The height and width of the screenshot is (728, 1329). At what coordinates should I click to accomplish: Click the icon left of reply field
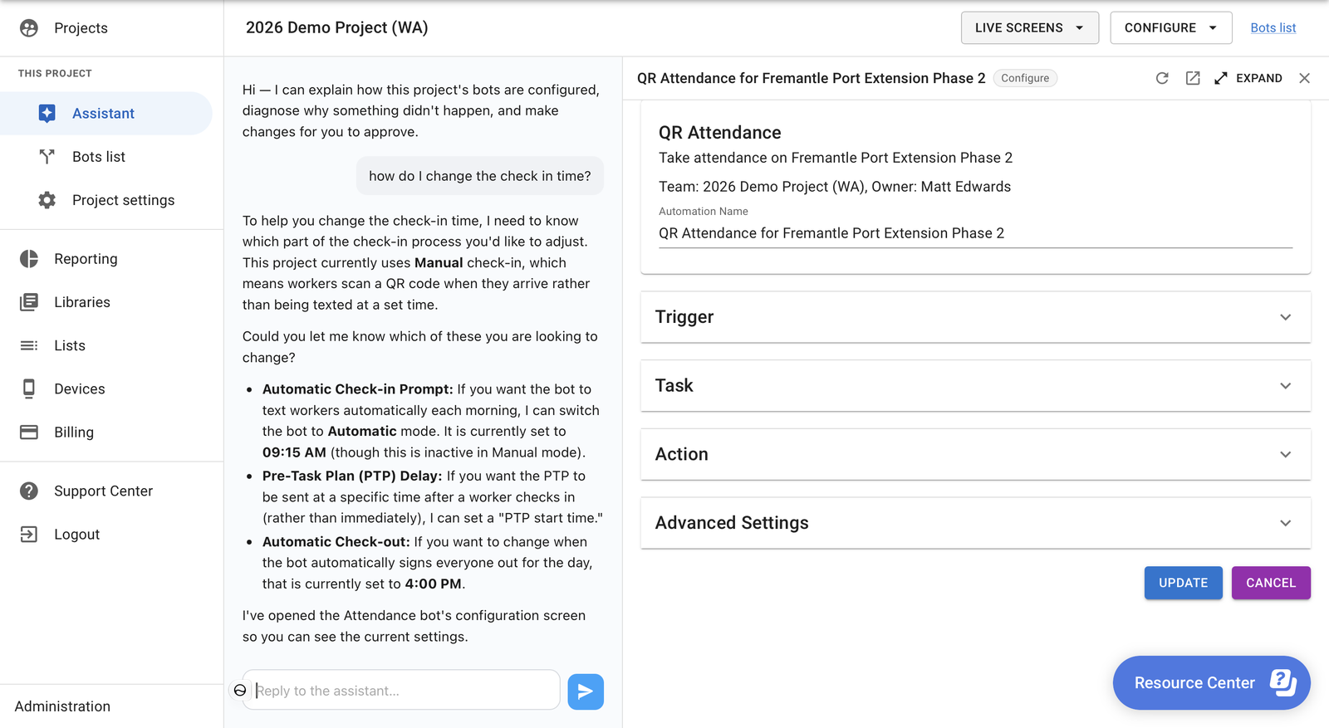pyautogui.click(x=240, y=691)
